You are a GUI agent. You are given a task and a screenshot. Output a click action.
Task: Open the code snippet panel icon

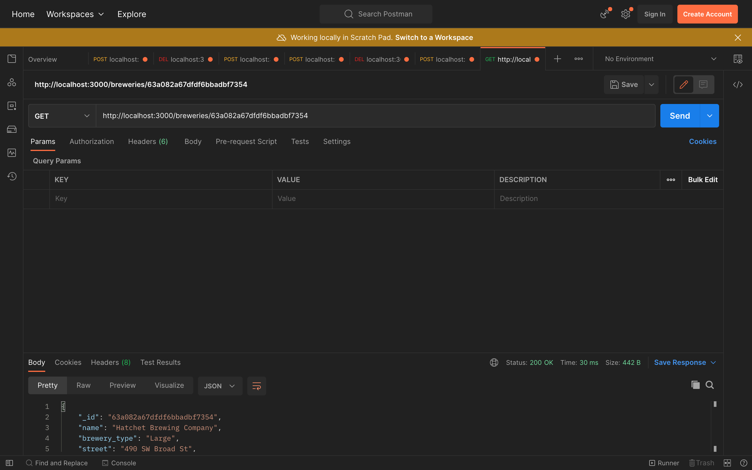tap(738, 85)
